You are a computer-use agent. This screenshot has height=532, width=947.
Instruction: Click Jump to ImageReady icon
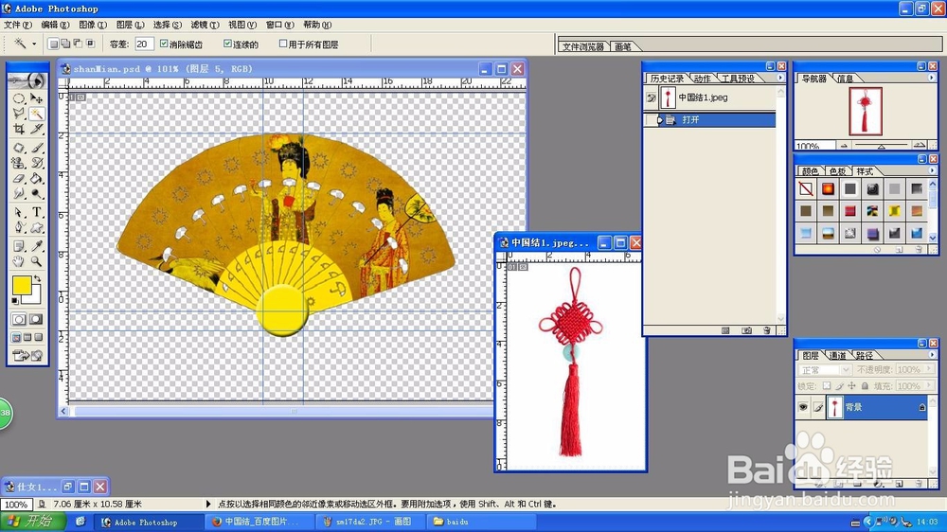27,356
